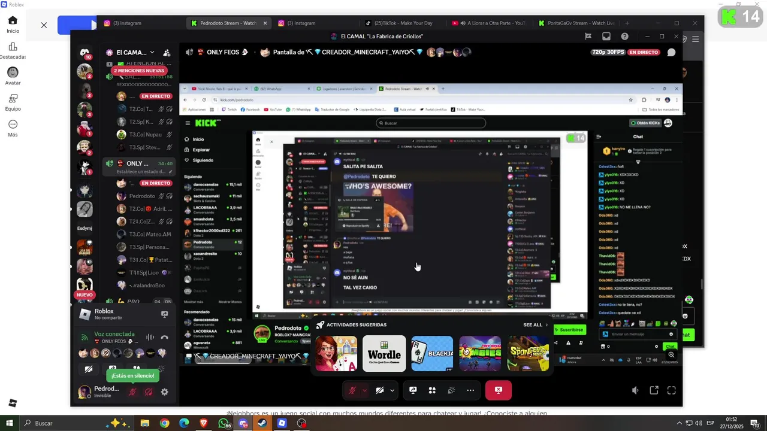The image size is (767, 431).
Task: Show hidden system tray icons chevron
Action: pyautogui.click(x=680, y=423)
